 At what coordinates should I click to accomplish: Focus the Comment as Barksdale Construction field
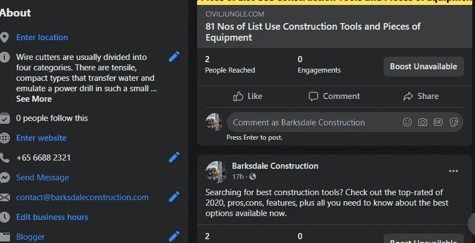[x=345, y=122]
